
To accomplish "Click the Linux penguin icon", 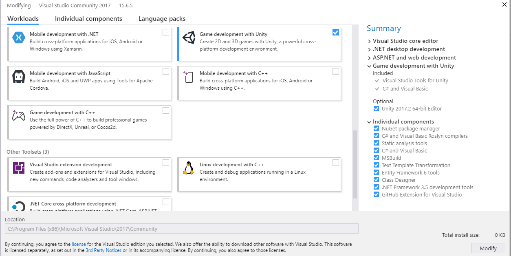I will pos(189,168).
